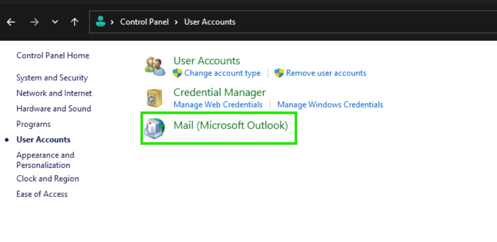
Task: Click the user icon in address bar
Action: (100, 22)
